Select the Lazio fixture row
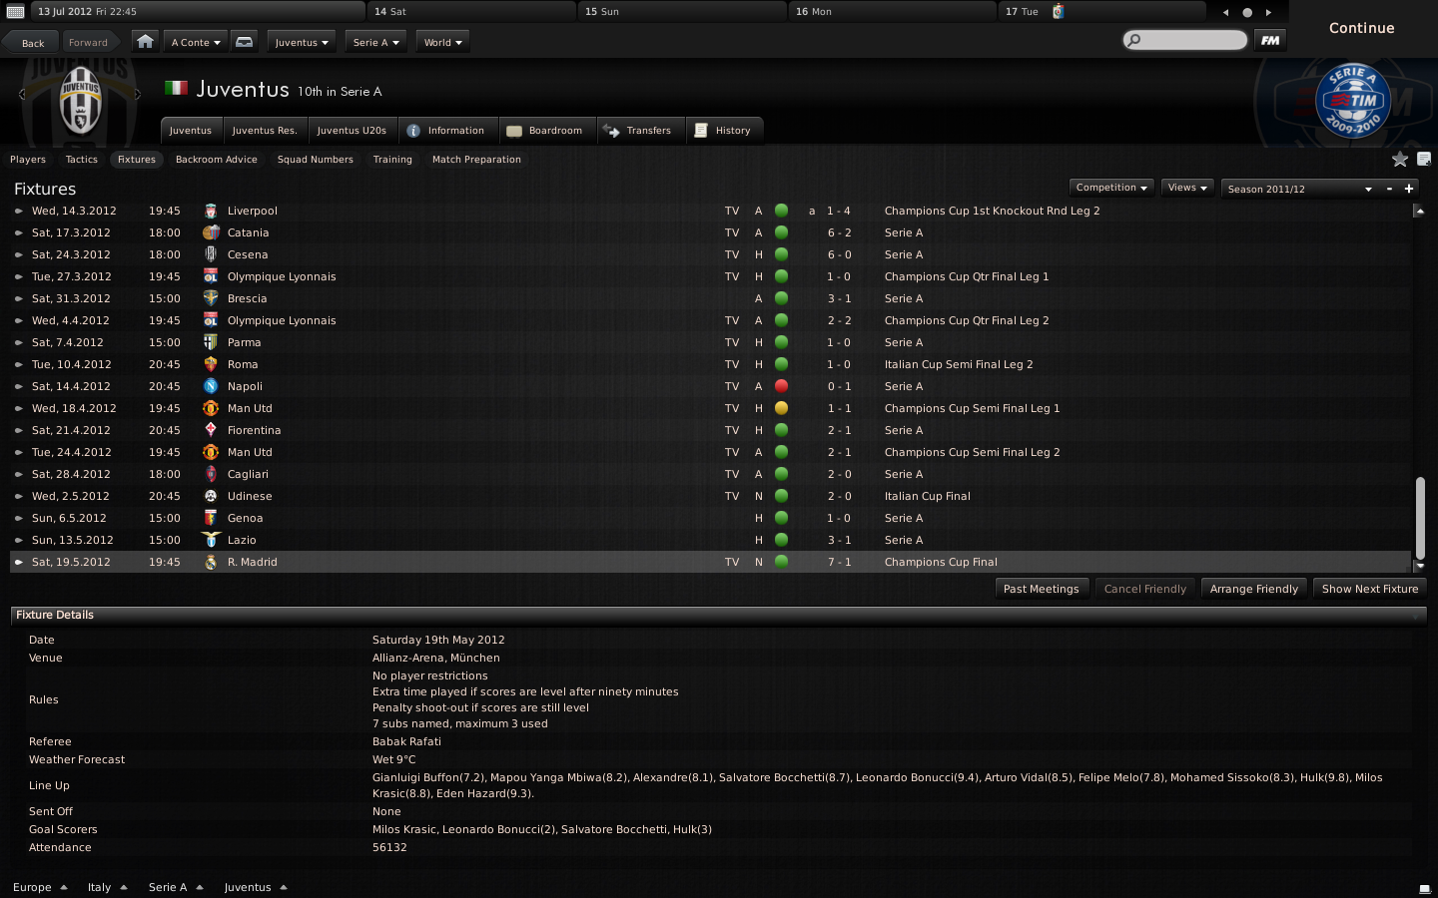This screenshot has height=898, width=1438. [710, 540]
